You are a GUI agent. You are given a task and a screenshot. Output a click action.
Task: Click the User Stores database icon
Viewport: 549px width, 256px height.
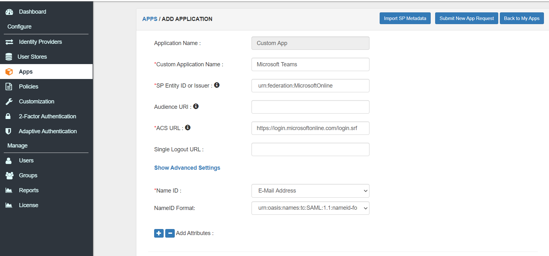click(9, 57)
